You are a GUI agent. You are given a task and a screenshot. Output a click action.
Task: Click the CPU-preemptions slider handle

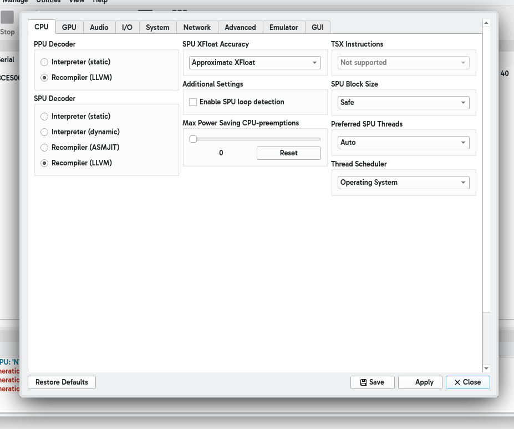click(x=193, y=139)
